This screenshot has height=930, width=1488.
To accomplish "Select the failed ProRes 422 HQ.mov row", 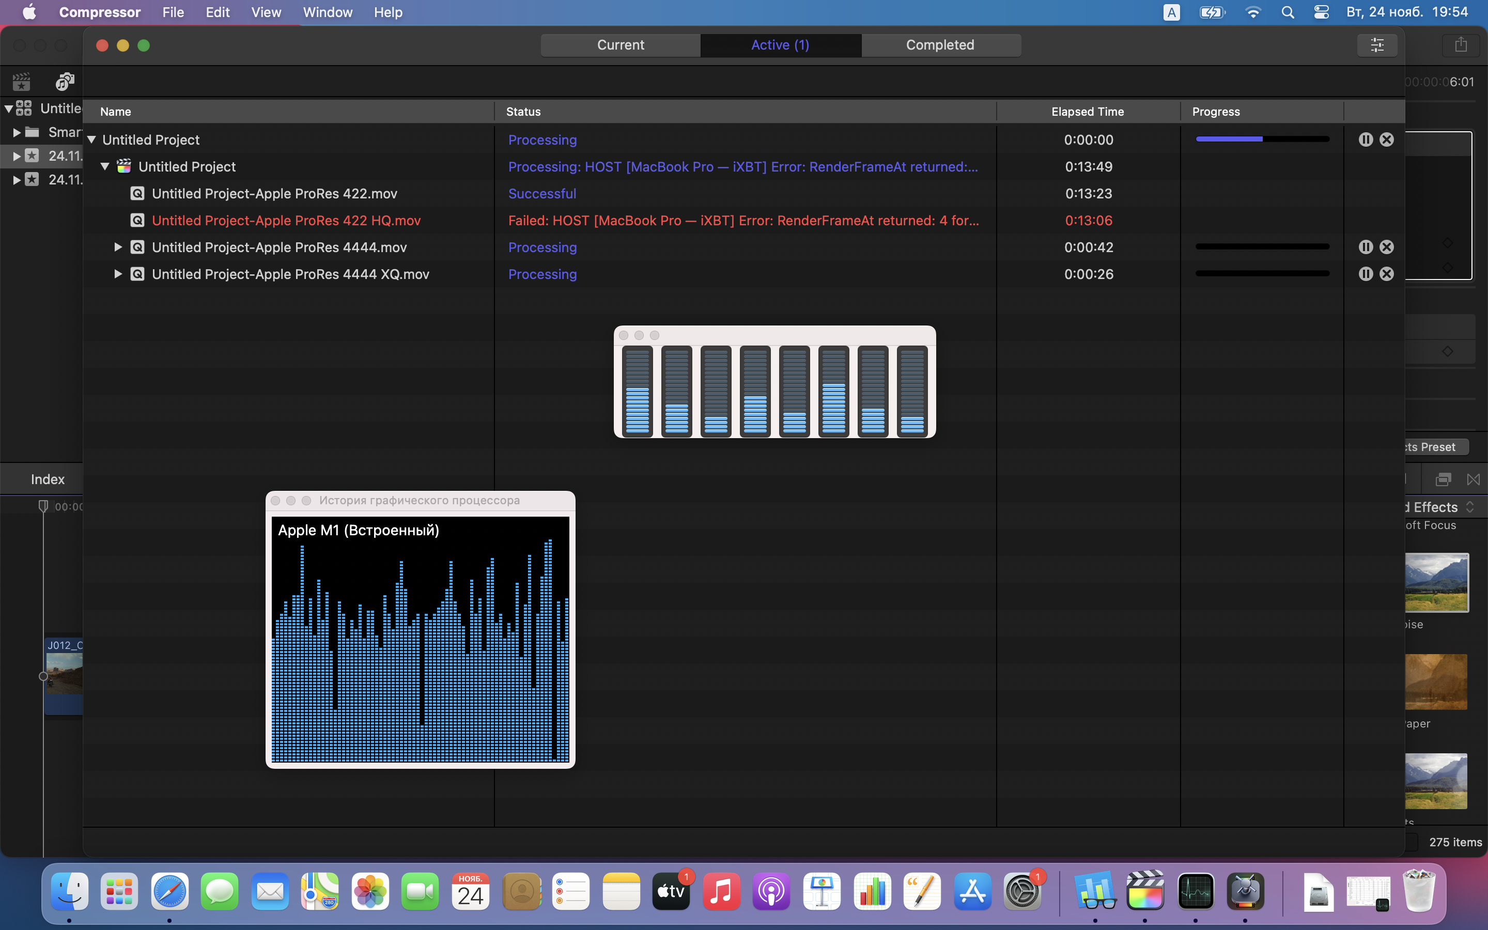I will coord(286,220).
